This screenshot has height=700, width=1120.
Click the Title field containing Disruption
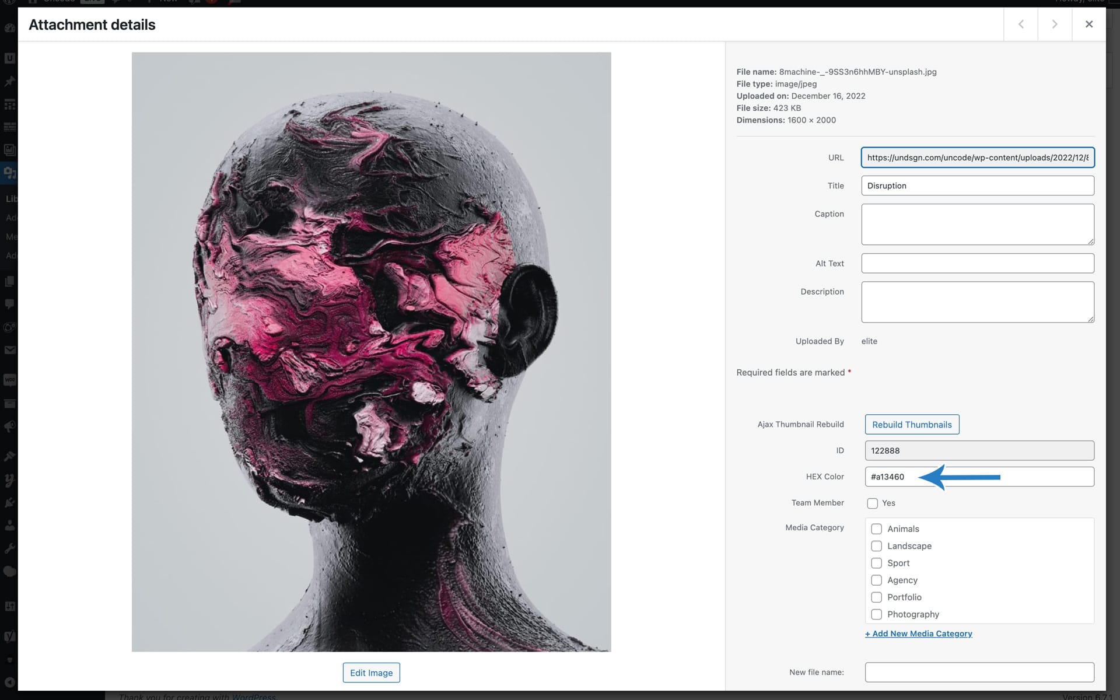coord(977,185)
